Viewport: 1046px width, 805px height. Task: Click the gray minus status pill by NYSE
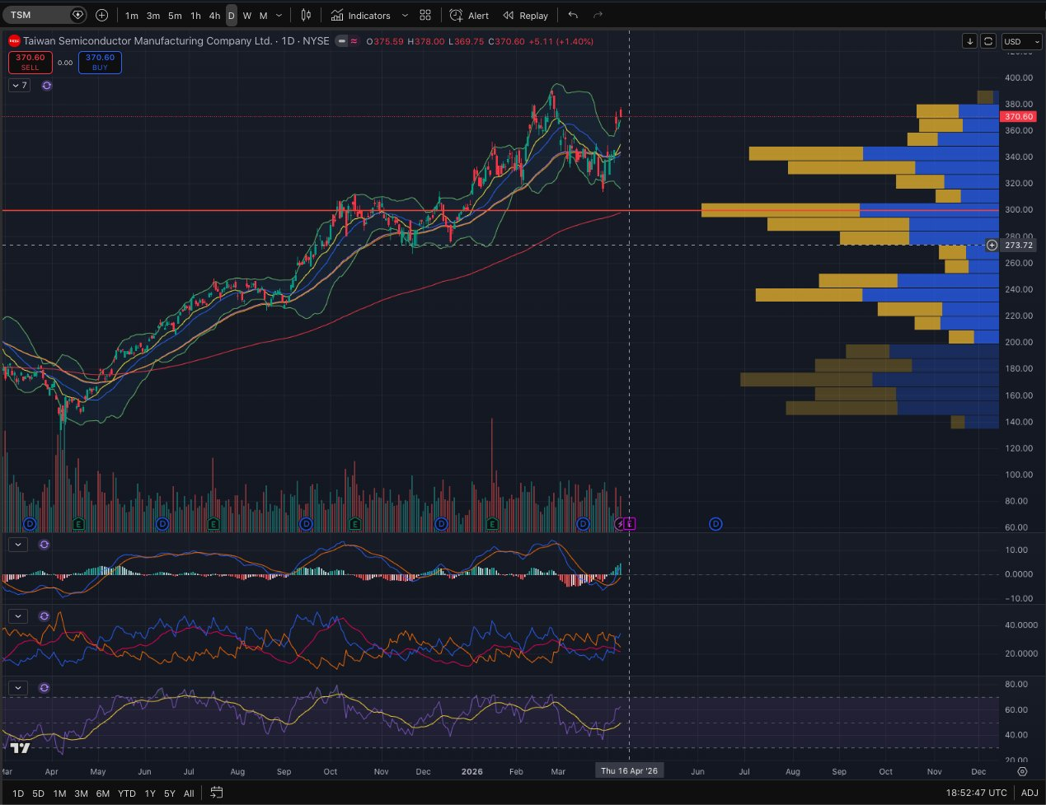tap(341, 41)
